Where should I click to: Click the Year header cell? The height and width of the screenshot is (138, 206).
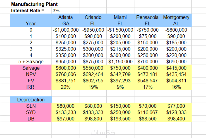[x=31, y=24]
